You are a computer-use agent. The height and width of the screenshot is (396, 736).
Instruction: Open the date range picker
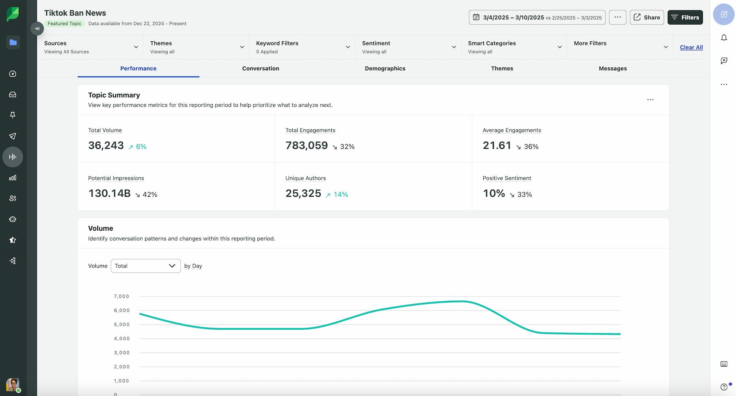[x=537, y=17]
